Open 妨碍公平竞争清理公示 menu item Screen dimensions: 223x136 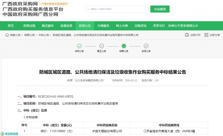coord(183,26)
